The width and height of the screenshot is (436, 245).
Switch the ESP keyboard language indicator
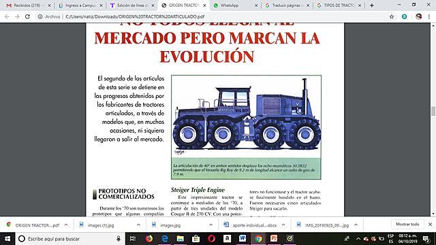(390, 239)
